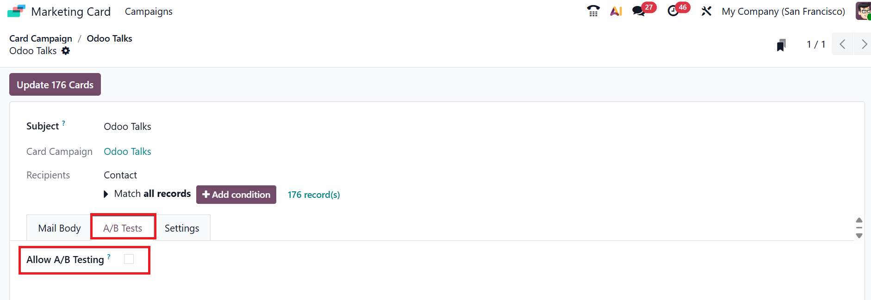Expand the Match all records triangle
Screen dimensions: 871x300
(x=106, y=194)
